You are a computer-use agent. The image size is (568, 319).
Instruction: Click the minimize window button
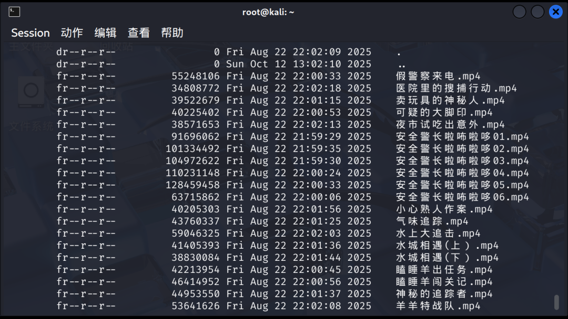click(520, 12)
